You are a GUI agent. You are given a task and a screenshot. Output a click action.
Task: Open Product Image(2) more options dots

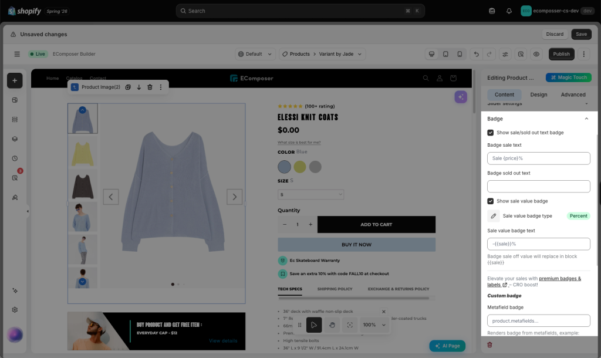coord(161,87)
